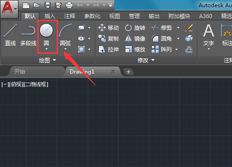Open the AutoCAD application menu button
Screen dimensions: 232x167
pyautogui.click(x=9, y=9)
